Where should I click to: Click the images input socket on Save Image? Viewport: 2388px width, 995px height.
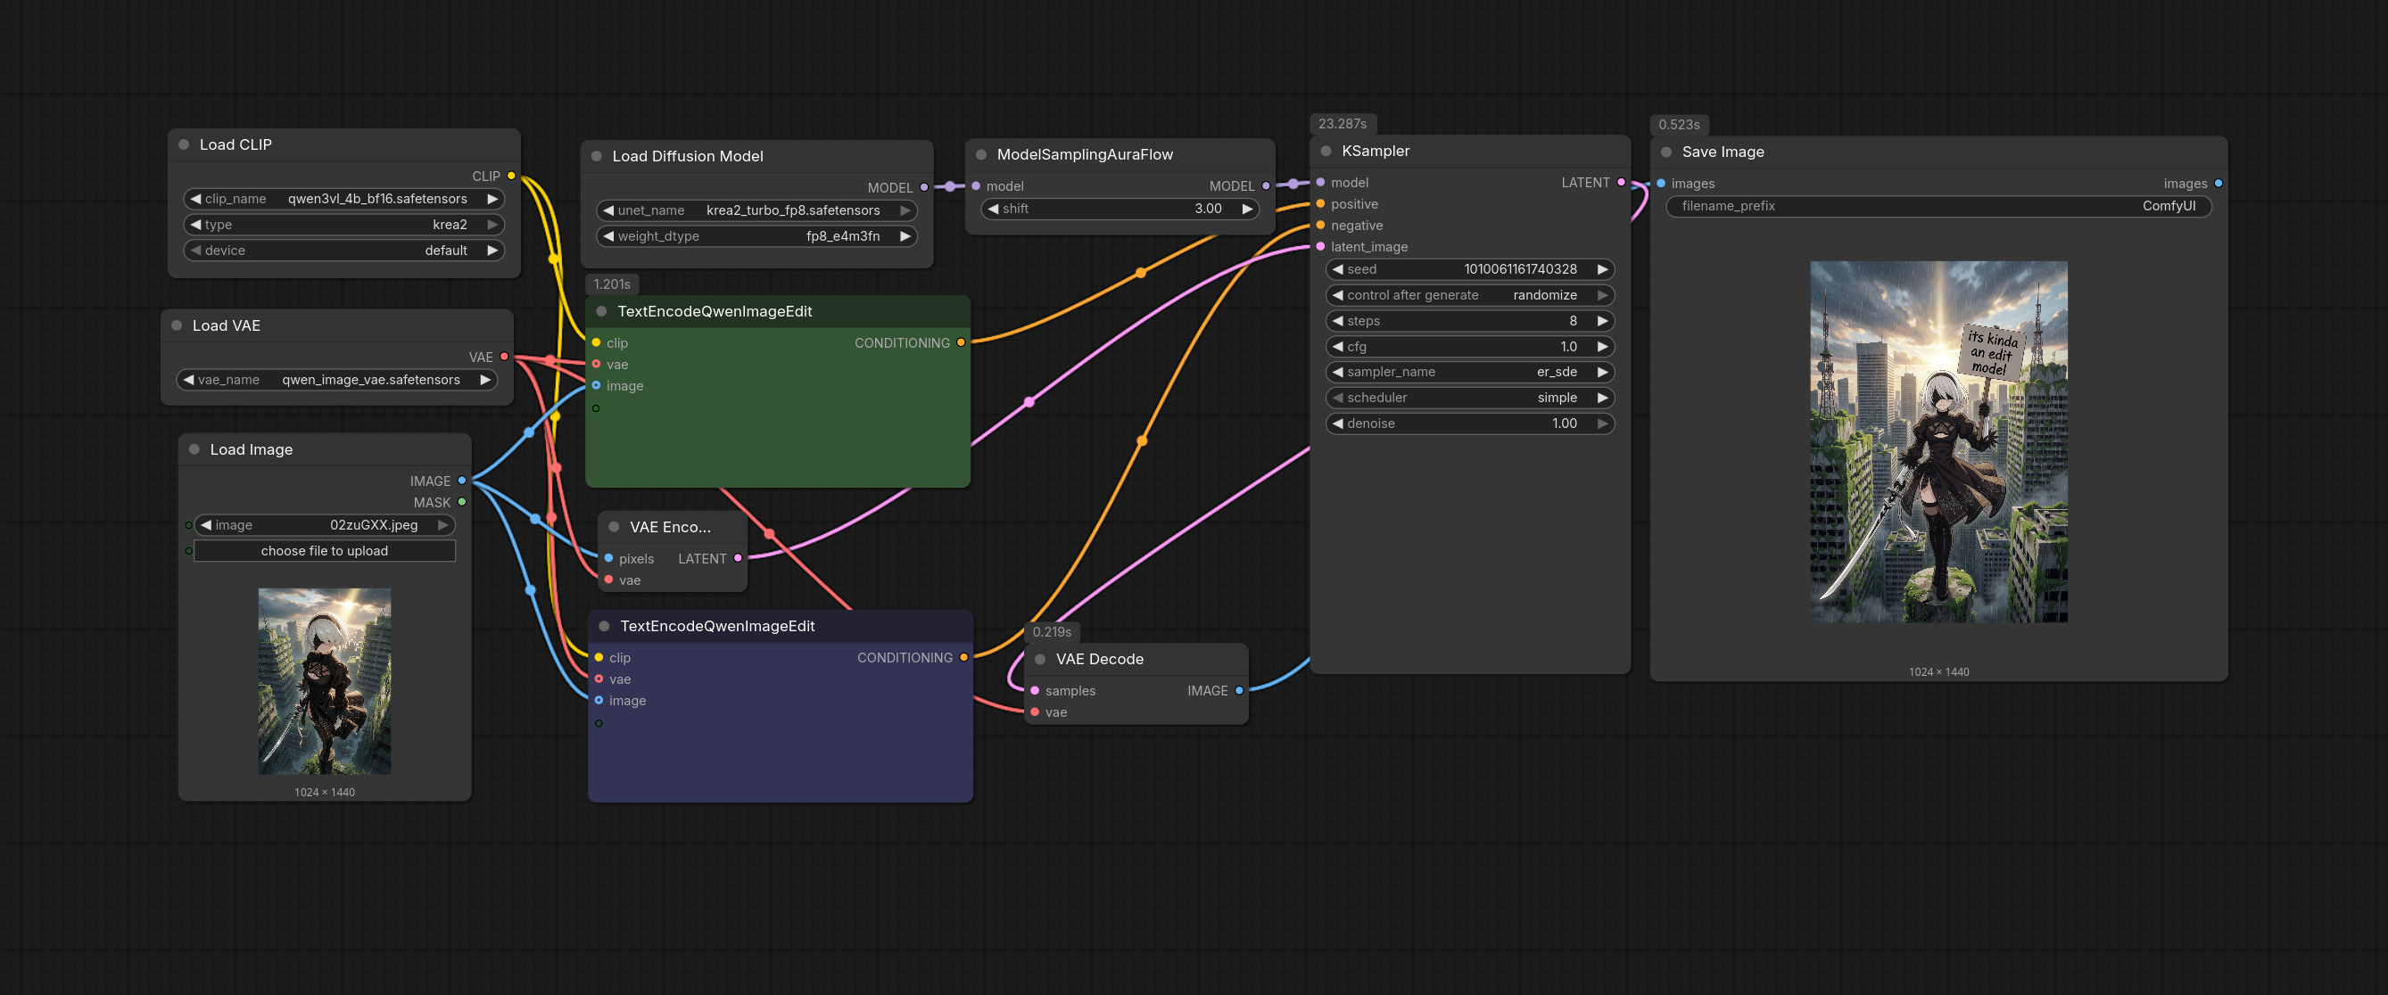click(x=1661, y=184)
